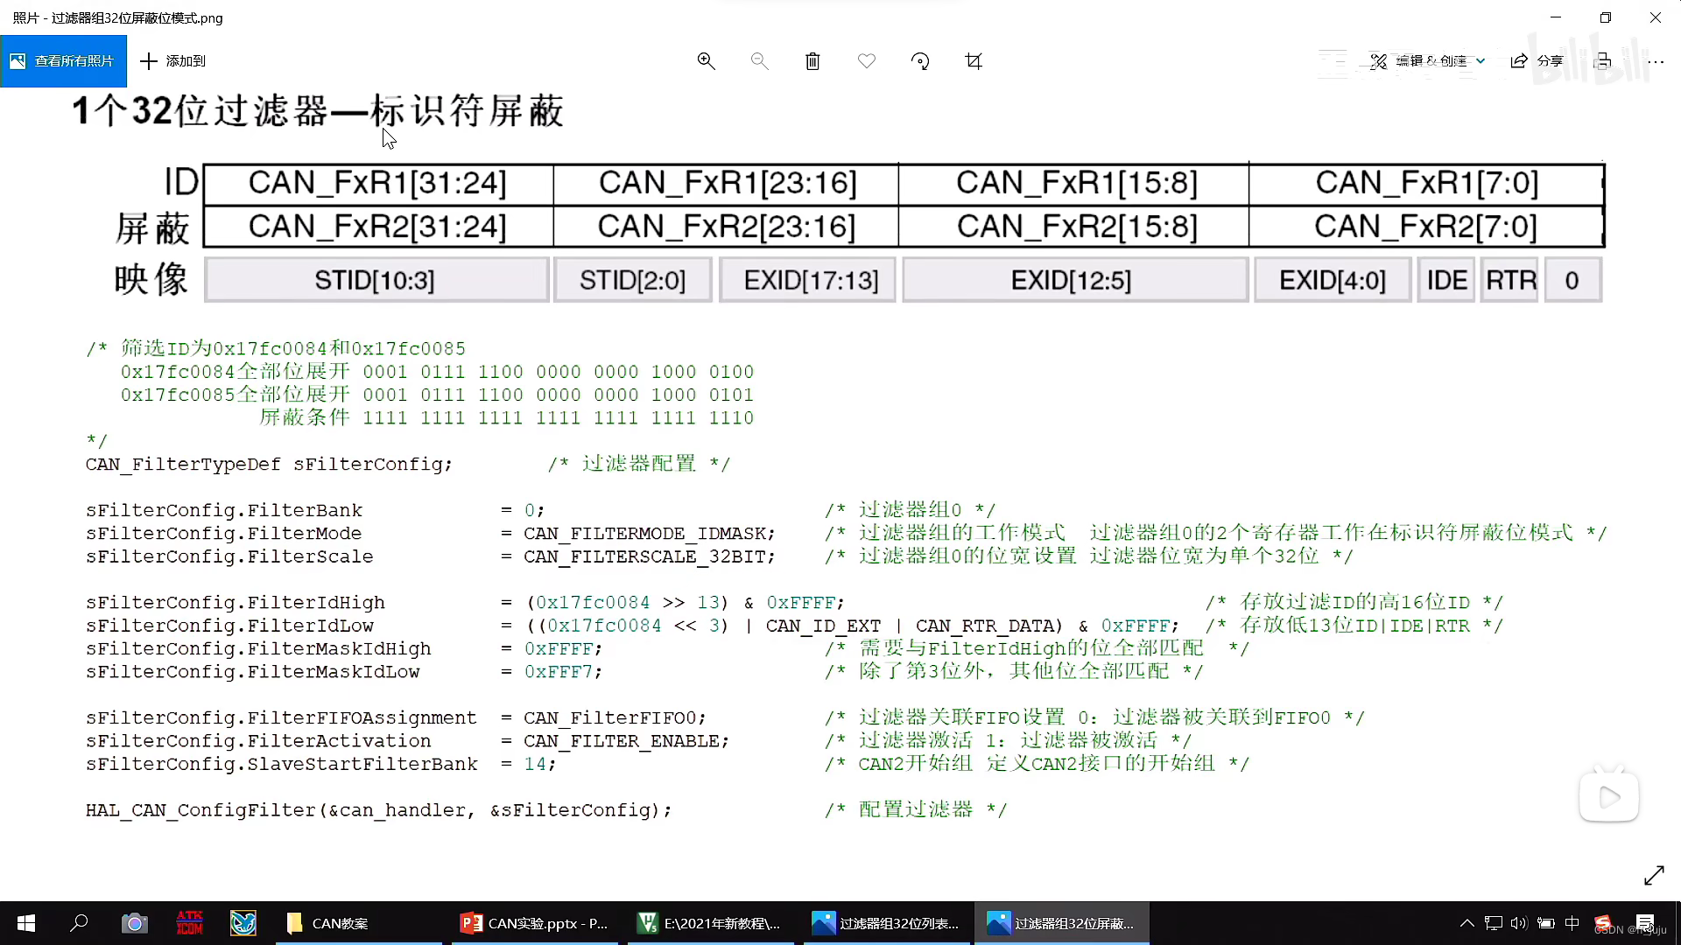Open Sogou input tray icon

[1602, 923]
